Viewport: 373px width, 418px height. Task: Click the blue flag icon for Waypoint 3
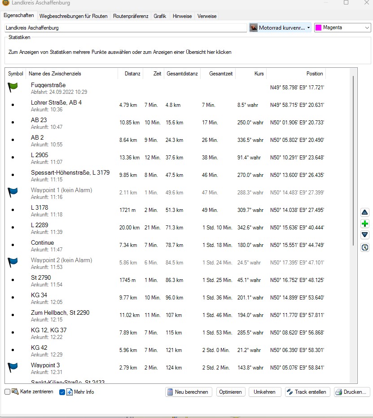pyautogui.click(x=13, y=368)
